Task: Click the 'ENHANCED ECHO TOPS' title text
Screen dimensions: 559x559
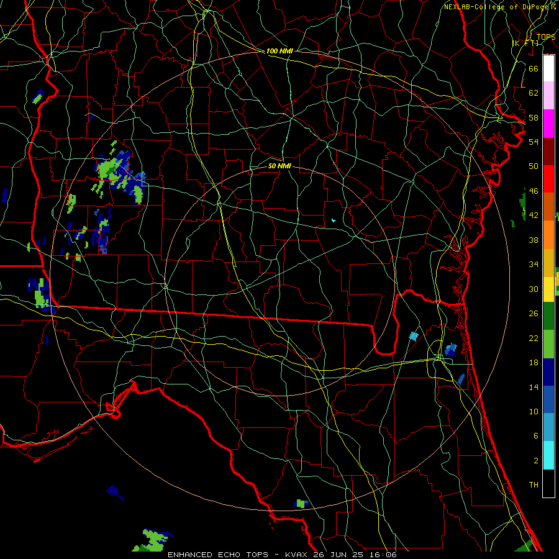Action: coord(218,555)
